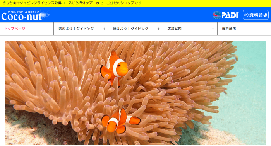Click the 資料請求 button in the header
The image size is (271, 146).
(x=256, y=15)
